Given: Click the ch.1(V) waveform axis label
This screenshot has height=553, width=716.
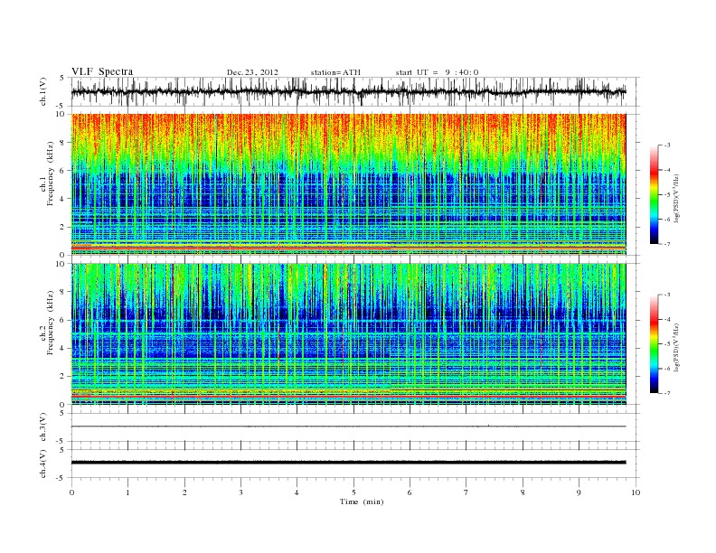Looking at the screenshot, I should point(43,91).
